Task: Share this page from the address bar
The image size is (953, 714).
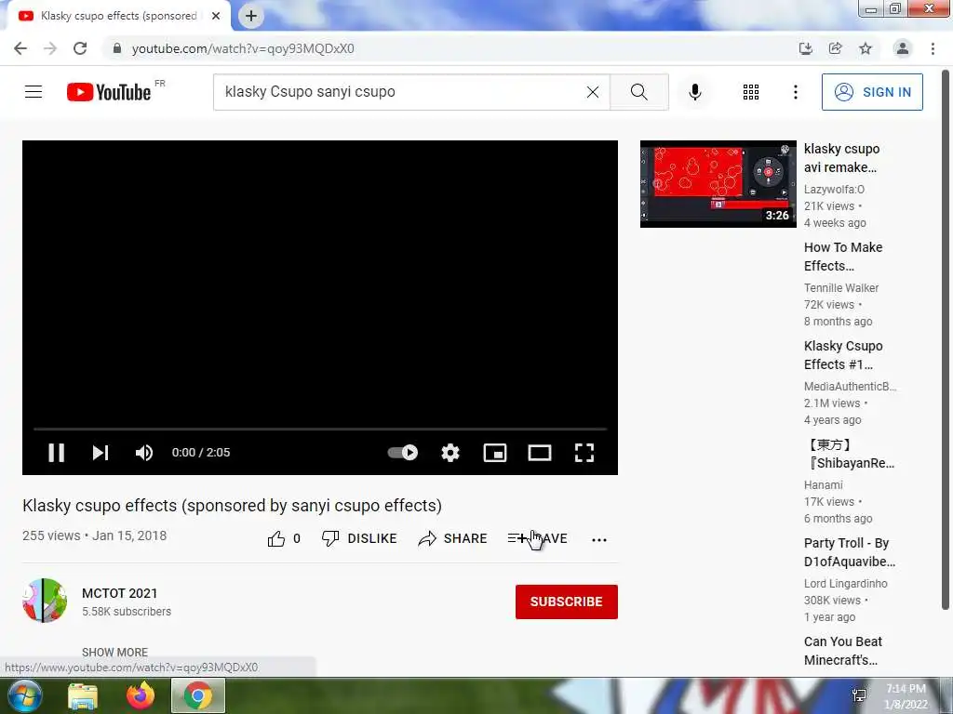Action: (x=835, y=48)
